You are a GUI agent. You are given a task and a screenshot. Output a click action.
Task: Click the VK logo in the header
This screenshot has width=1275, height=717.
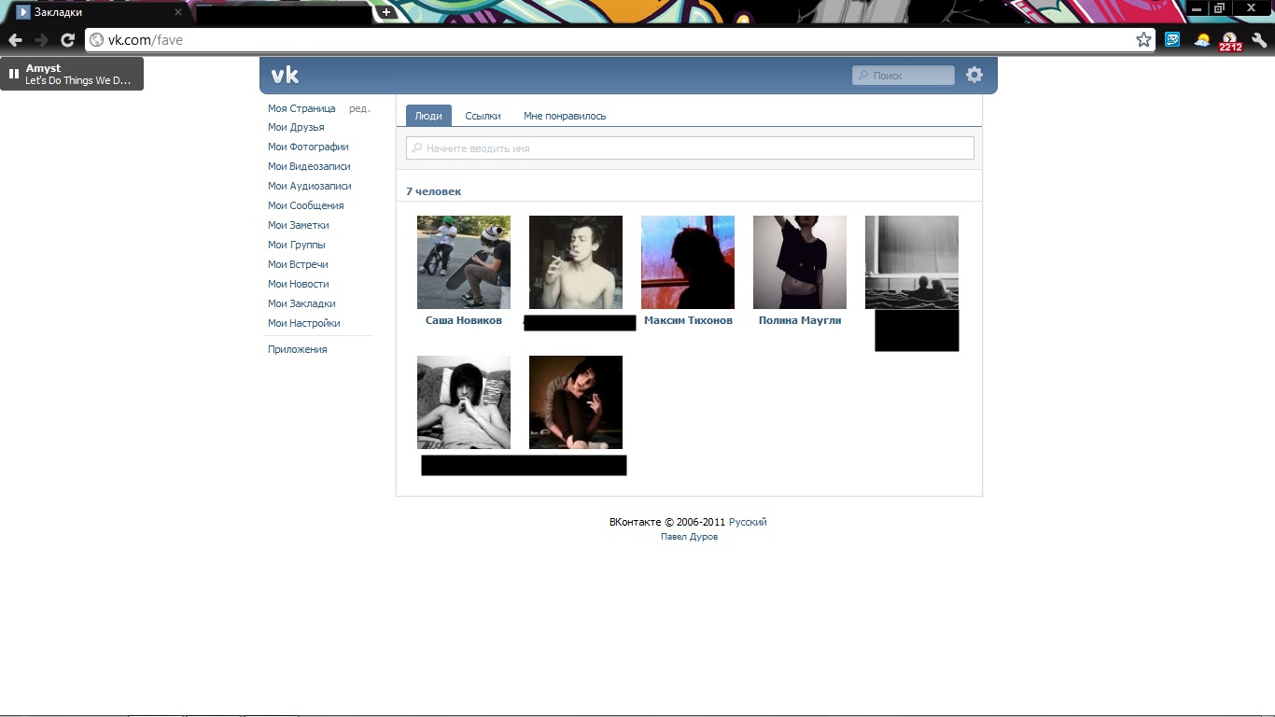[x=285, y=76]
